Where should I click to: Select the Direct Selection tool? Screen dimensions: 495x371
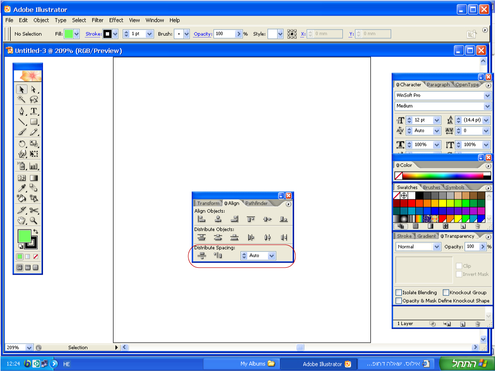click(x=34, y=90)
